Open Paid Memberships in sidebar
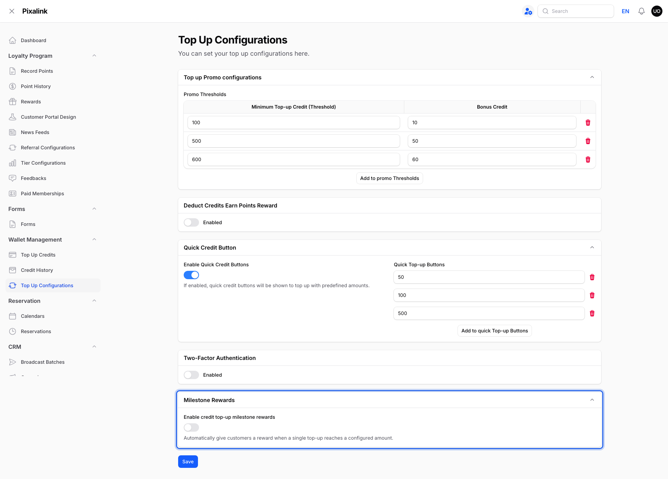Screen dimensions: 668x479 click(x=53, y=194)
